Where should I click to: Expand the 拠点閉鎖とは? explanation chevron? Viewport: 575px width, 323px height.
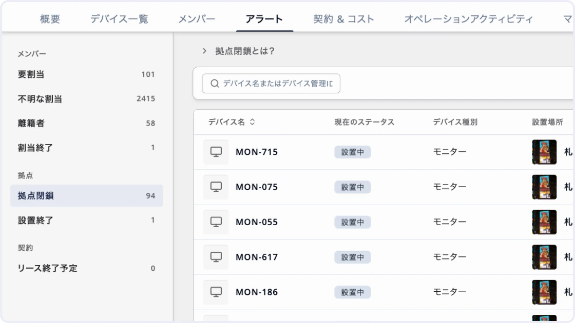point(205,51)
